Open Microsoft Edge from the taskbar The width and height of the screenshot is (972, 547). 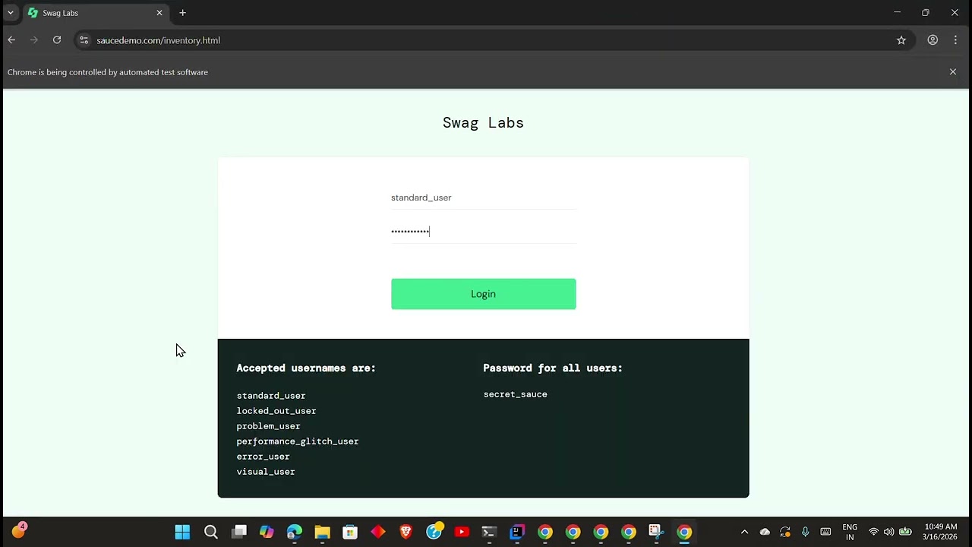point(295,532)
